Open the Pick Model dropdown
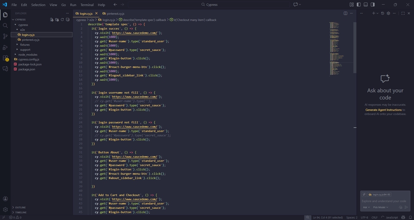This screenshot has width=414, height=220. point(380,207)
